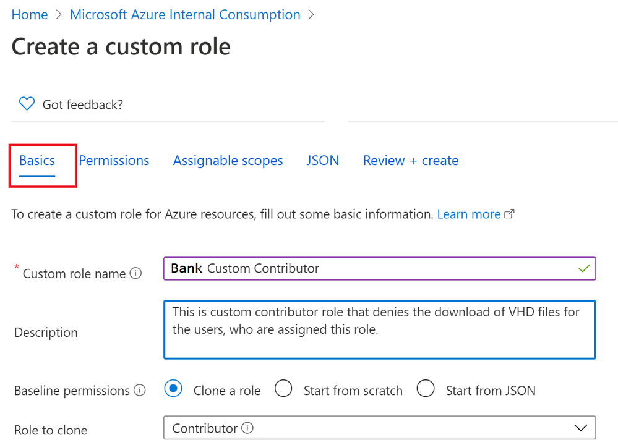Screen dimensions: 618x445
Task: Click into the Custom role name field
Action: 380,269
